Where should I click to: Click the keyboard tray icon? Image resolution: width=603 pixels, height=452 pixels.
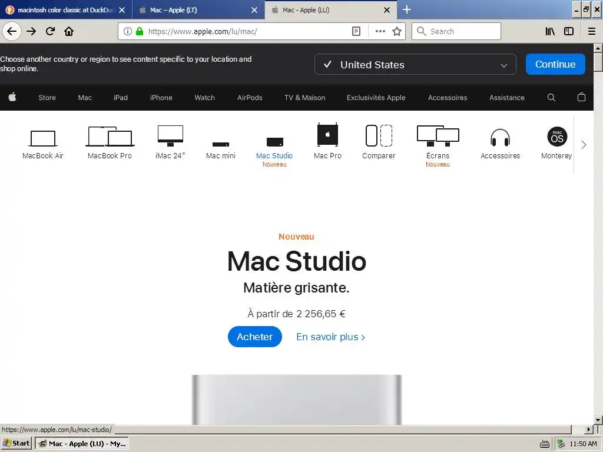[x=545, y=444]
